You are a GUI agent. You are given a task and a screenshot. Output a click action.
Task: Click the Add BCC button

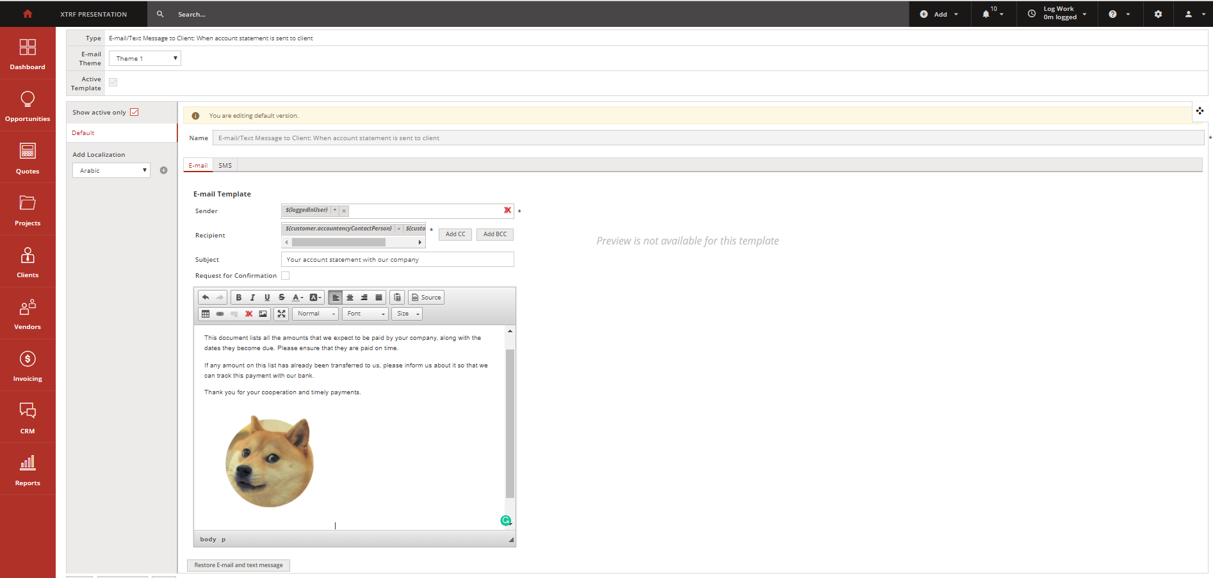[x=495, y=234]
